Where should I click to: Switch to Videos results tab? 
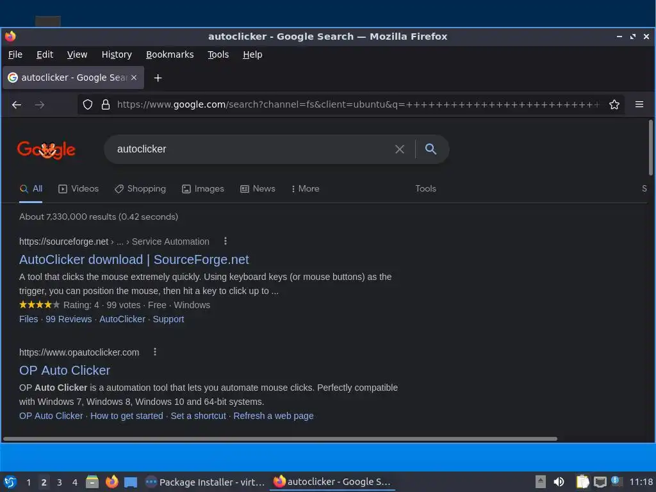coord(79,189)
